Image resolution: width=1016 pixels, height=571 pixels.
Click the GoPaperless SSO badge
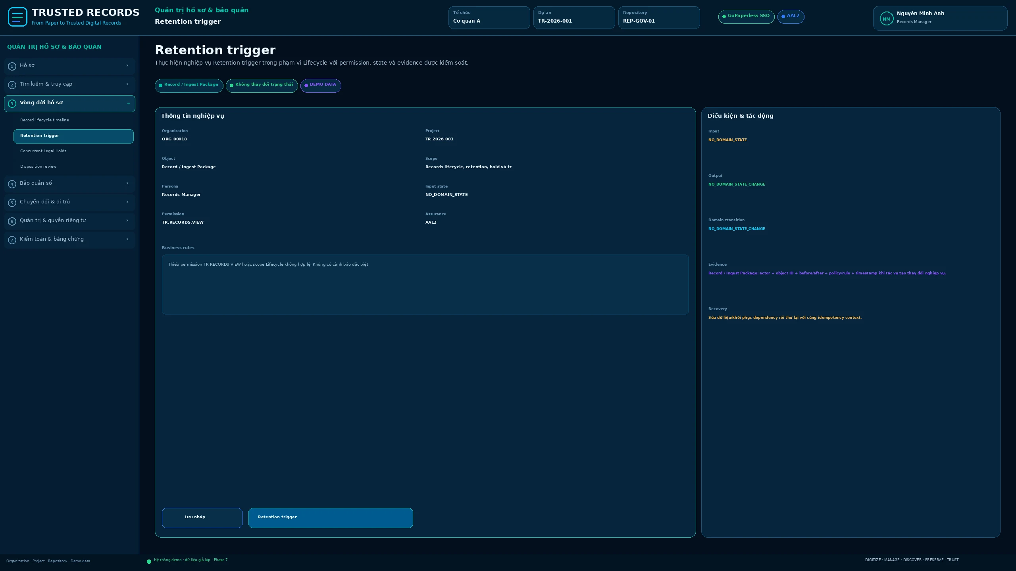point(746,17)
